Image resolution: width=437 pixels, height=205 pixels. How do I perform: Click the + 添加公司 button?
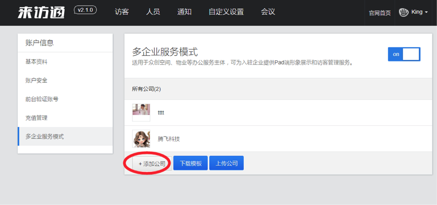pyautogui.click(x=152, y=163)
